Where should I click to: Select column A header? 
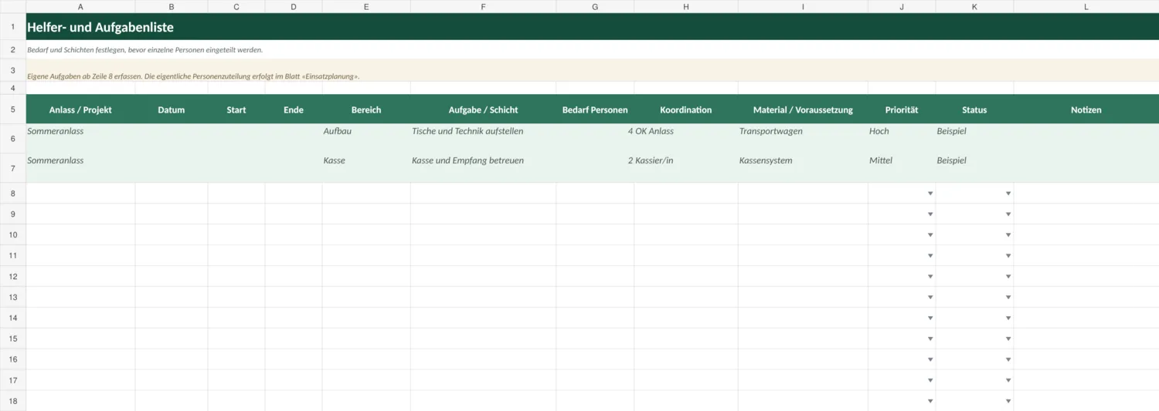(80, 6)
